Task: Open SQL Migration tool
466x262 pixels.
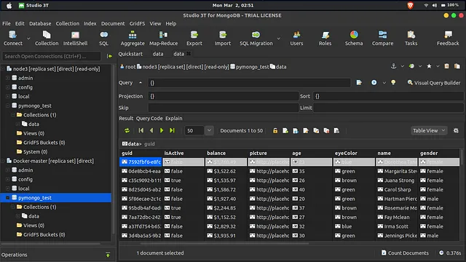Action: tap(256, 39)
